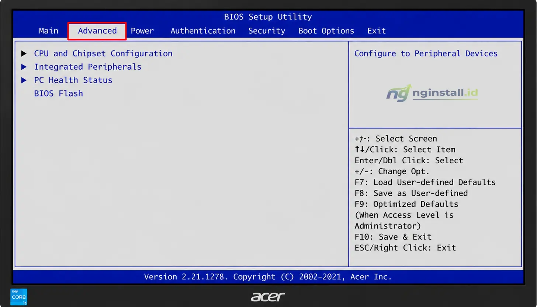537x307 pixels.
Task: Click the acer logo on bezel
Action: pos(268,297)
